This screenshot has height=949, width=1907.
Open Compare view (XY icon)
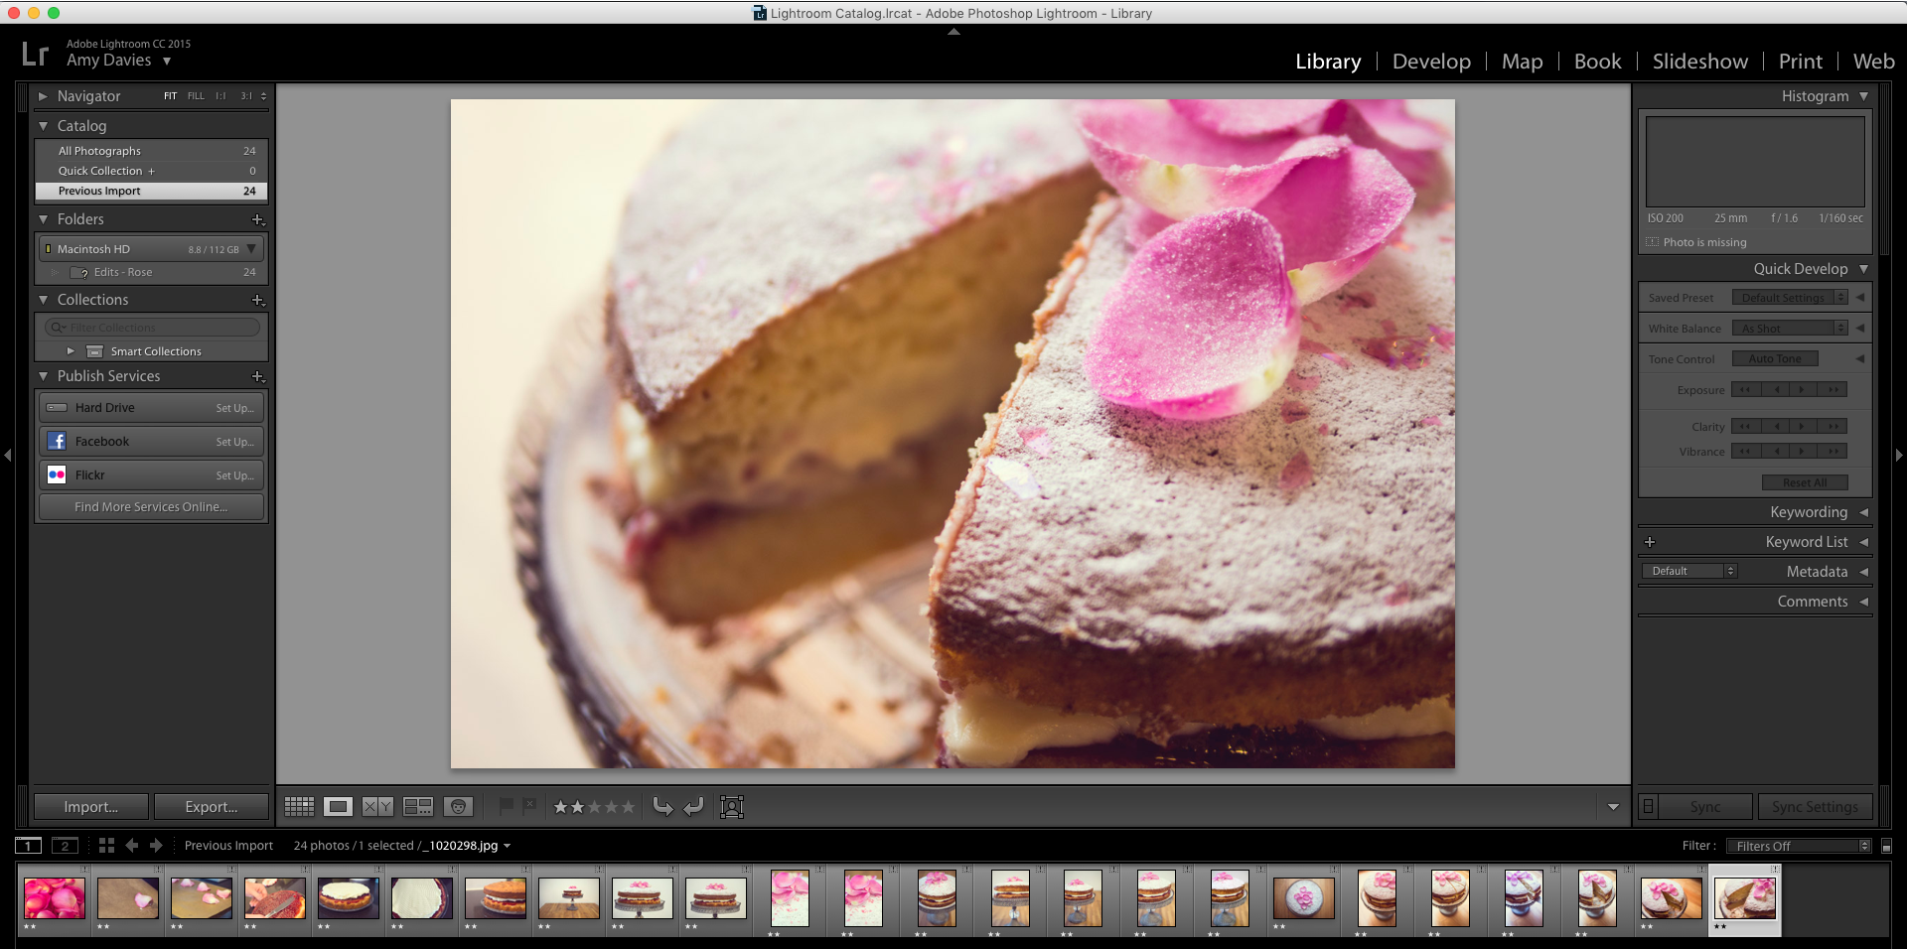pos(376,806)
